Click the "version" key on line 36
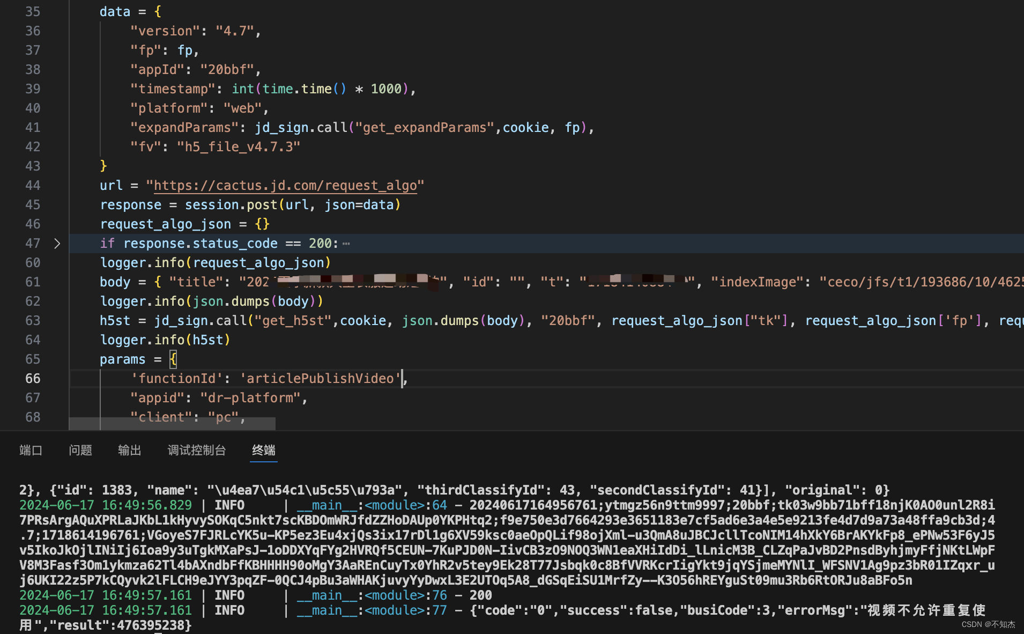The width and height of the screenshot is (1024, 634). click(165, 31)
